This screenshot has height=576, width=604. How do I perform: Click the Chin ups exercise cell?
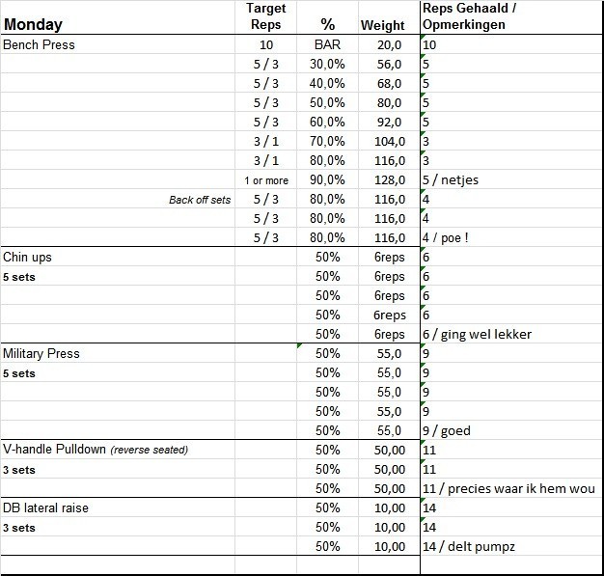pos(28,258)
